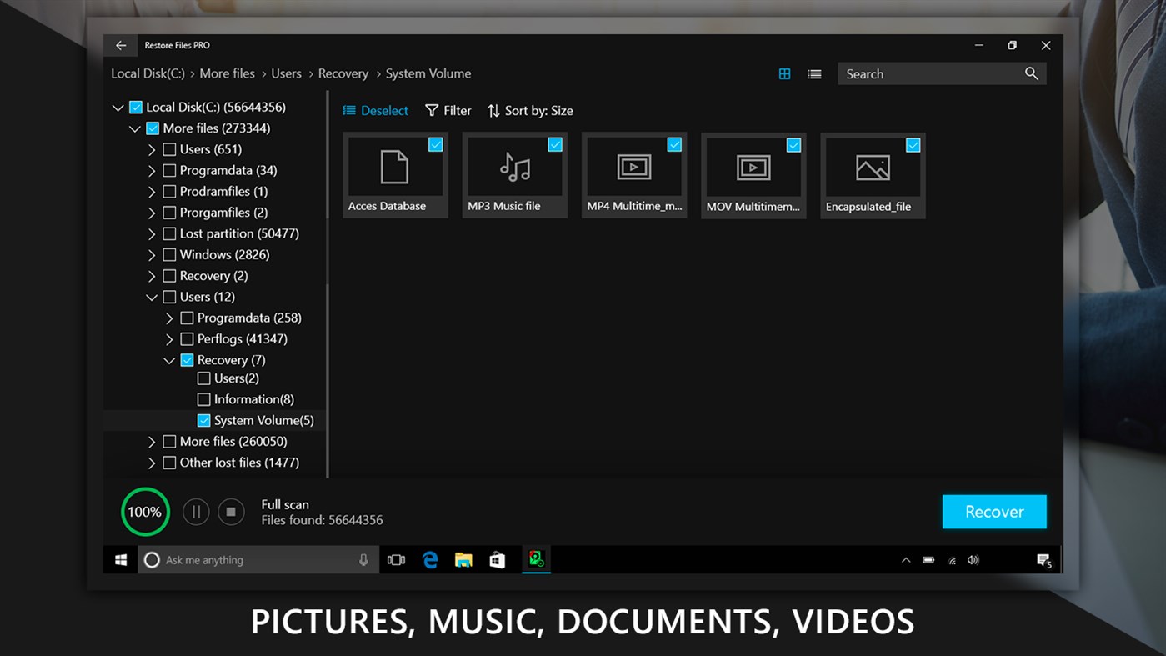Pause the full scan
The height and width of the screenshot is (656, 1166).
tap(196, 511)
